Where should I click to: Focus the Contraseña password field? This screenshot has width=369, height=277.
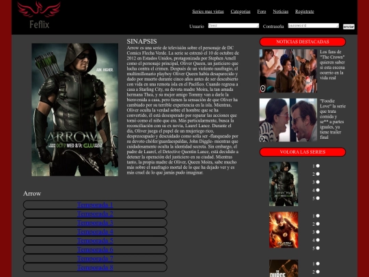(314, 26)
